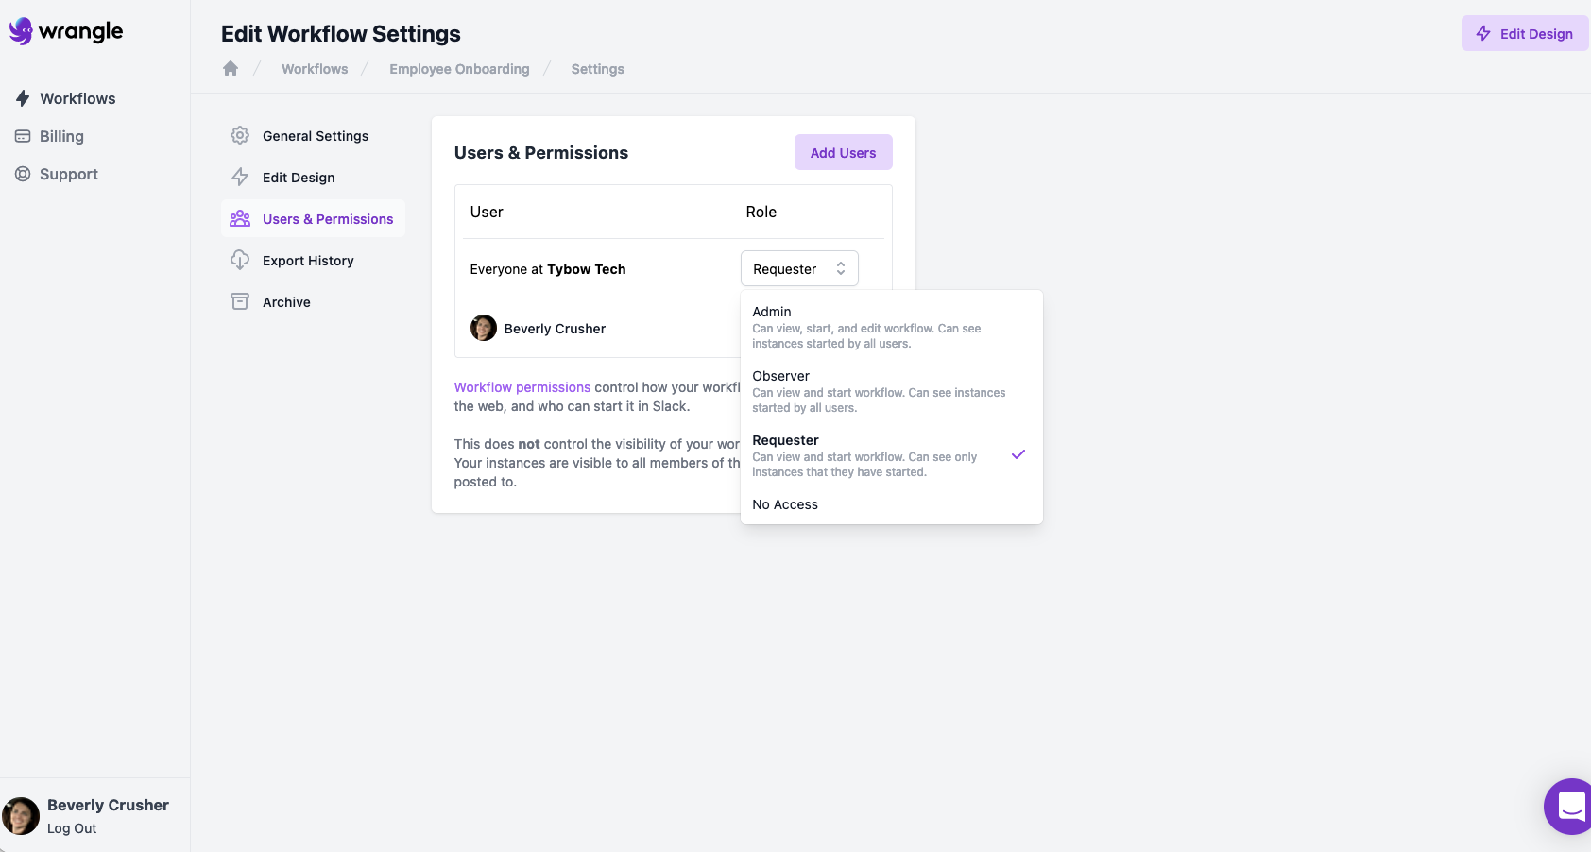Click the Archive box icon

[x=241, y=301]
